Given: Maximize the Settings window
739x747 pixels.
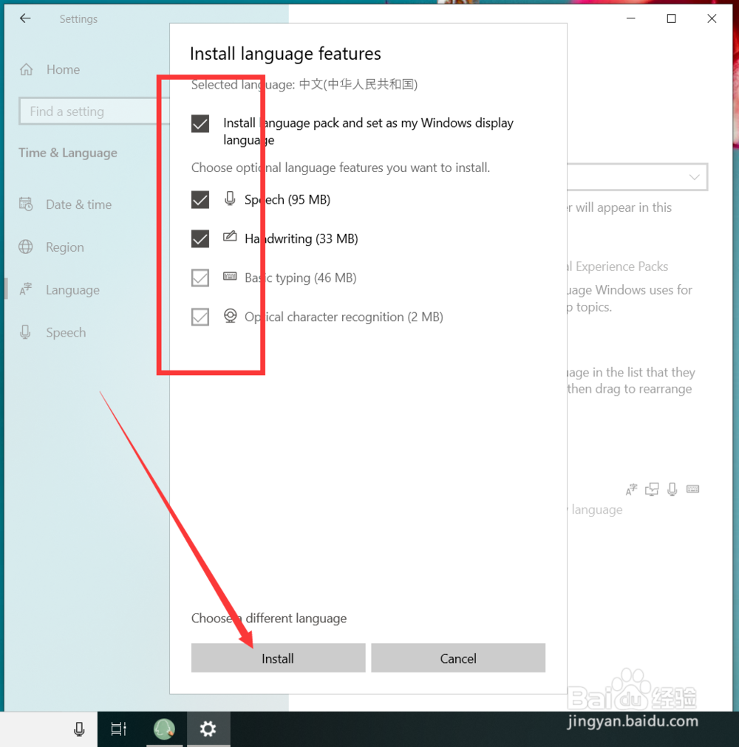Looking at the screenshot, I should click(671, 18).
